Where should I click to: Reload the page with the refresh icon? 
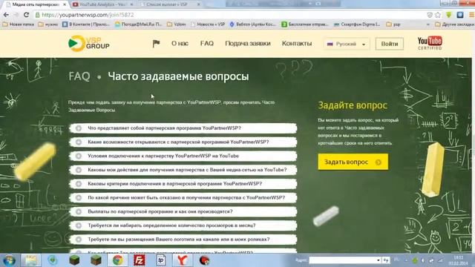27,15
